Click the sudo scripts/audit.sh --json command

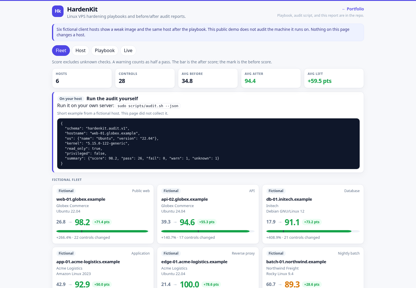148,106
